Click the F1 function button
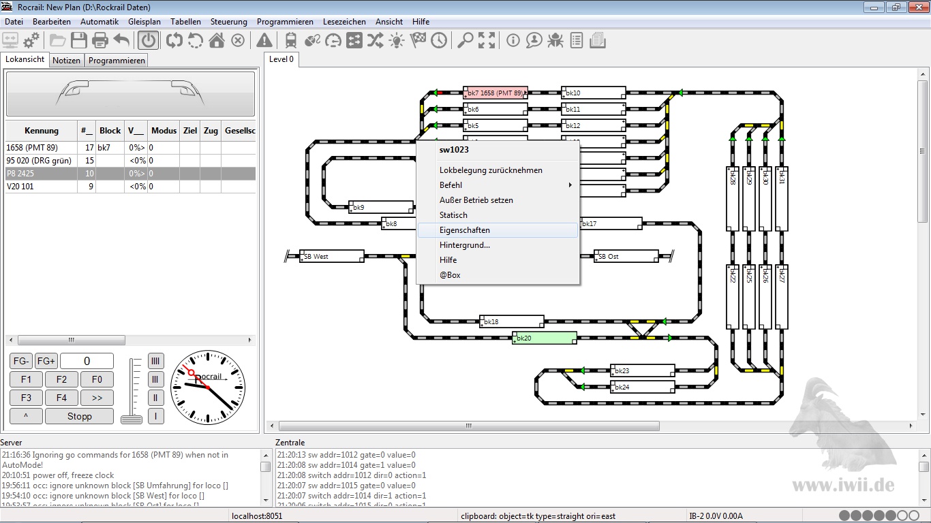Screen dimensions: 931x523 point(27,380)
